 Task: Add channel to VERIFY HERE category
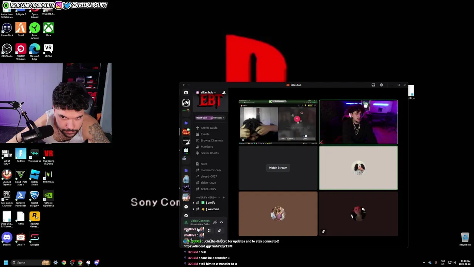tap(223, 197)
